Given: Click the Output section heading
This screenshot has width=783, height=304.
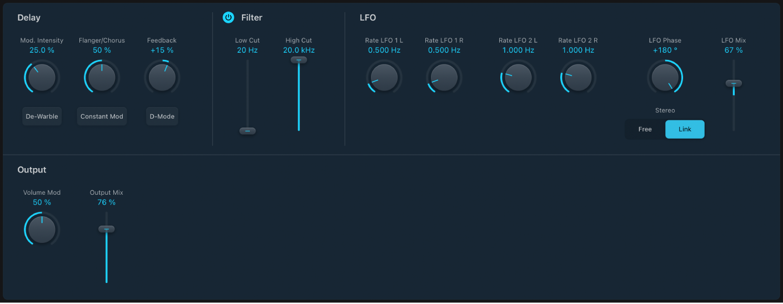Looking at the screenshot, I should point(32,170).
